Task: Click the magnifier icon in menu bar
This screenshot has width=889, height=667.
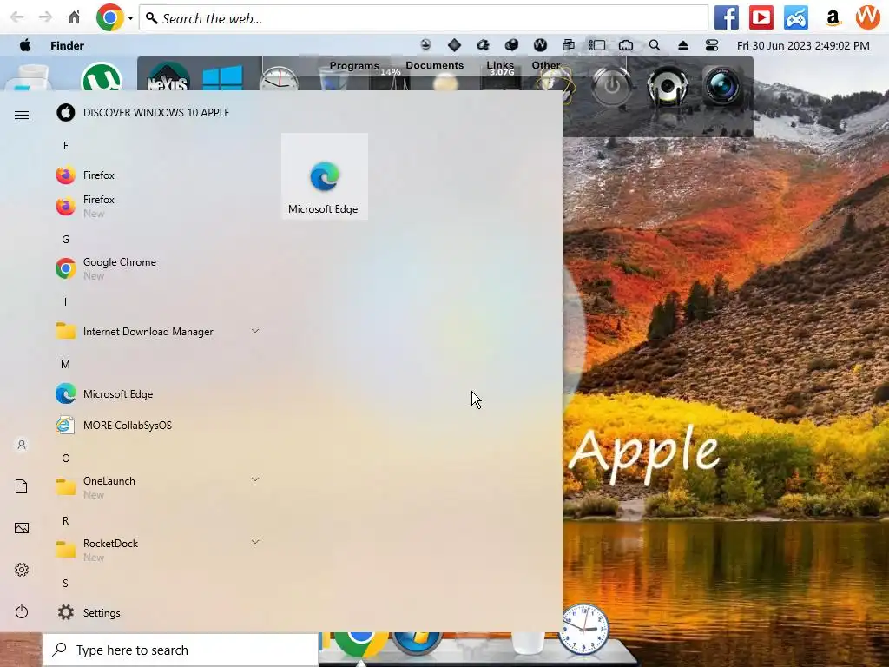Action: (x=655, y=45)
